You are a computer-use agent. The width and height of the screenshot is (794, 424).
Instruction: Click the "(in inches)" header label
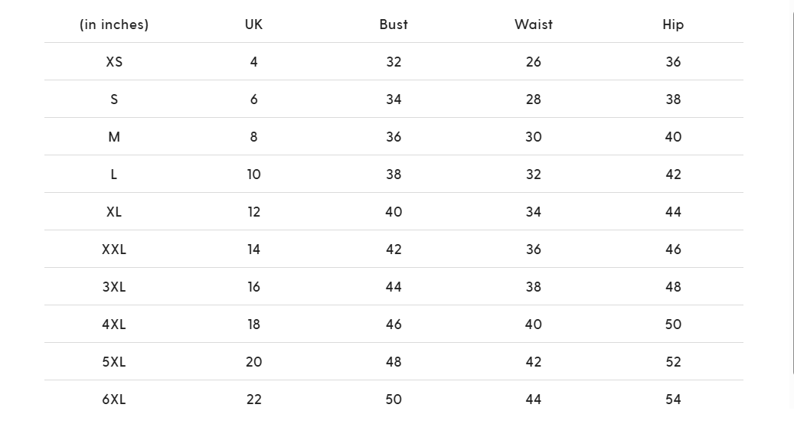coord(114,24)
